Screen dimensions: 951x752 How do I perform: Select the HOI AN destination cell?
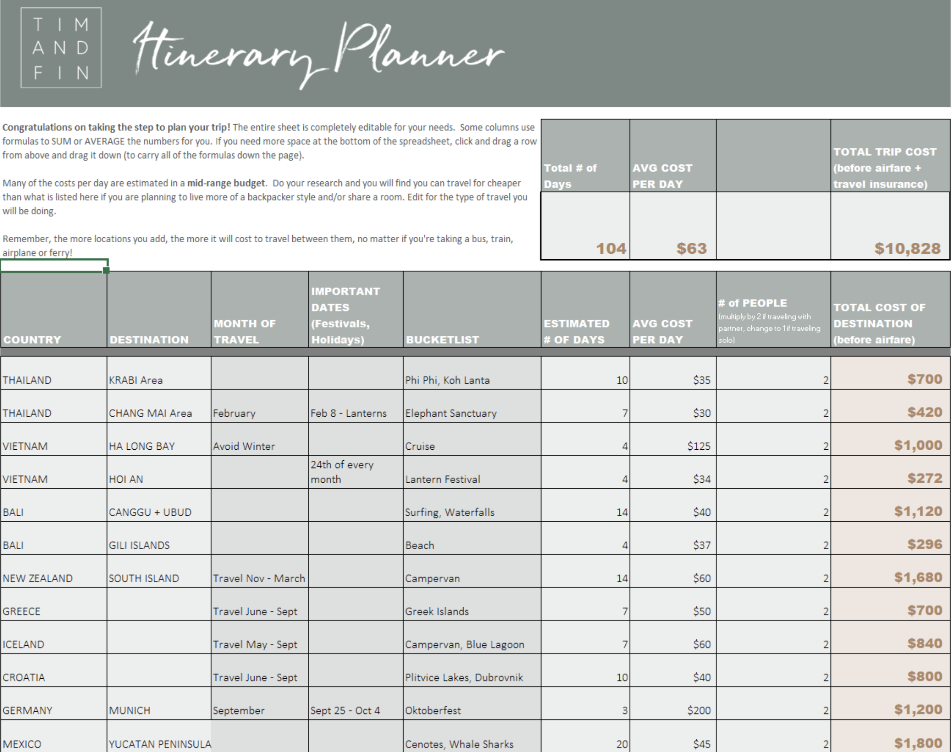tap(159, 472)
